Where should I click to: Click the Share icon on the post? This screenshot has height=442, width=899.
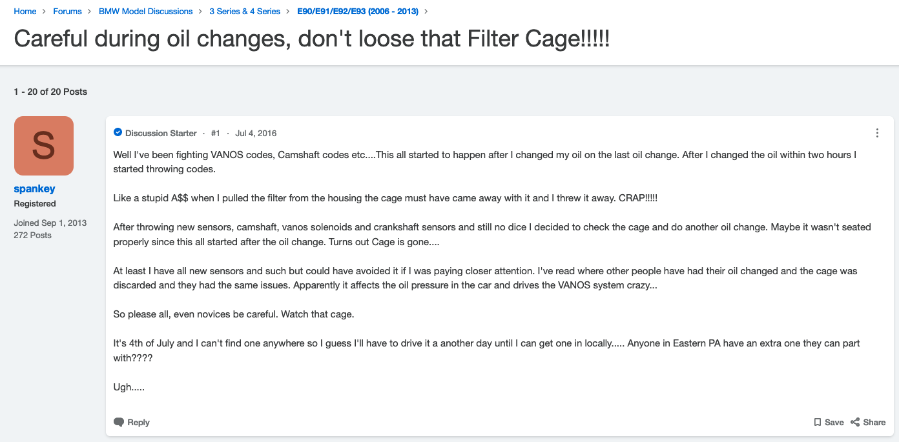click(x=855, y=422)
